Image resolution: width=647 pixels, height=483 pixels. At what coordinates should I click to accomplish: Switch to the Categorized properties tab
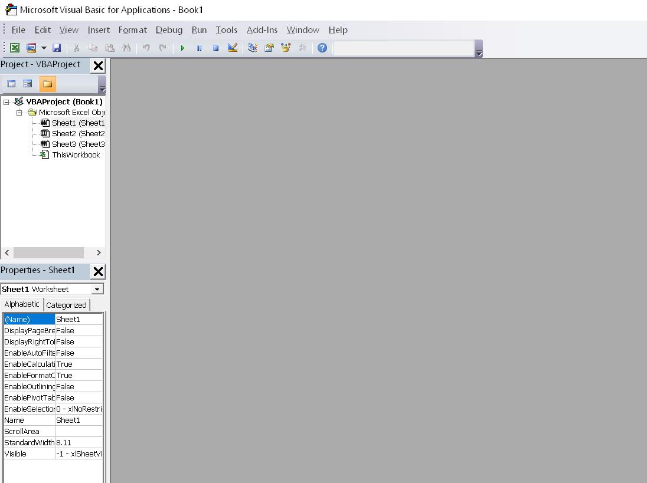(66, 305)
